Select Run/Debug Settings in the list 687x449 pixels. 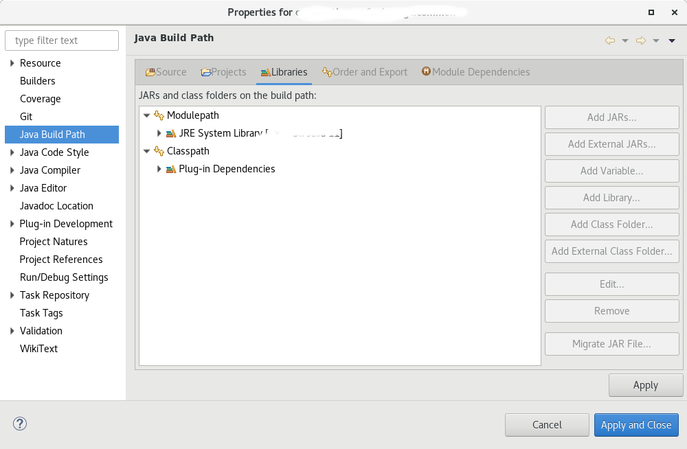tap(64, 277)
